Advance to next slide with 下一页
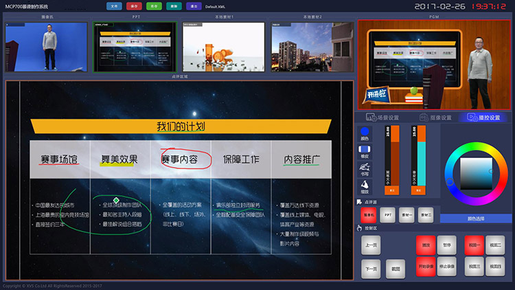 pos(371,269)
